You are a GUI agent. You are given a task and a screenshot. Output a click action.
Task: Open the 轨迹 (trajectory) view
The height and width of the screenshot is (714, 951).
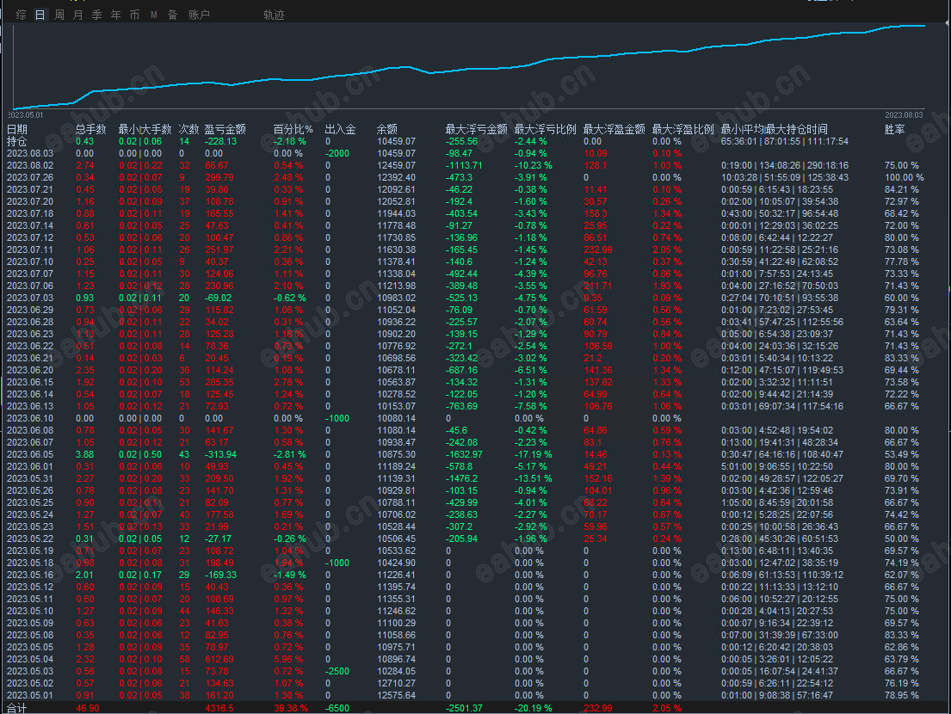(x=274, y=15)
